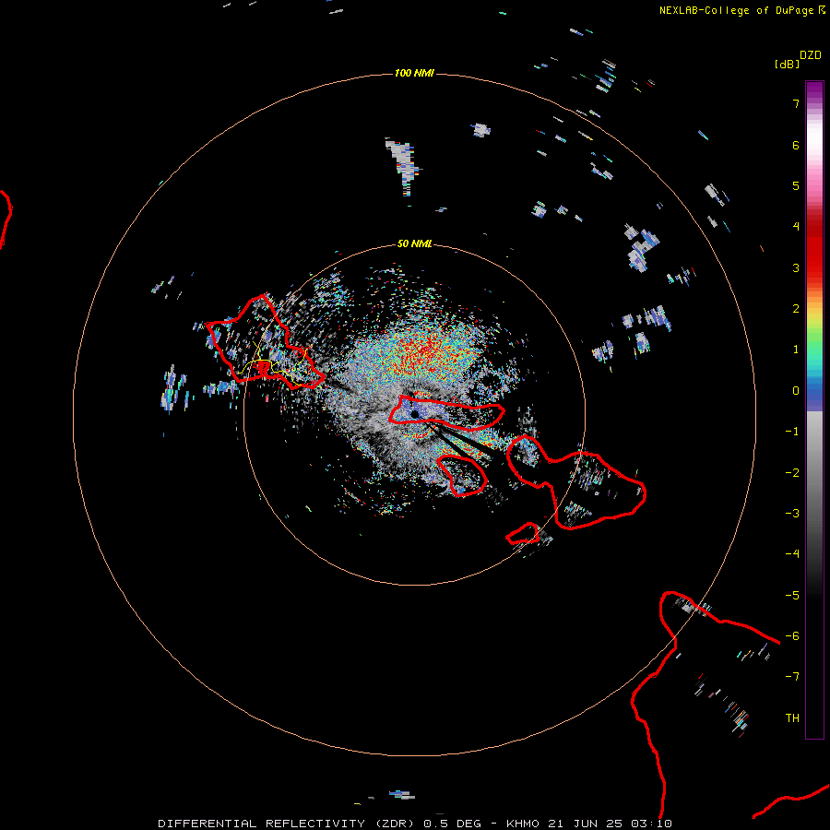Click the 4 value on color scale
830x830 pixels.
click(x=796, y=227)
